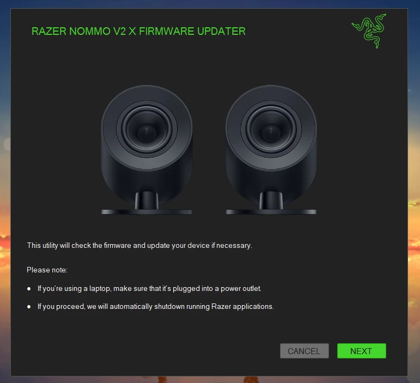Click the laptop power outlet note text
This screenshot has width=420, height=383.
point(149,288)
